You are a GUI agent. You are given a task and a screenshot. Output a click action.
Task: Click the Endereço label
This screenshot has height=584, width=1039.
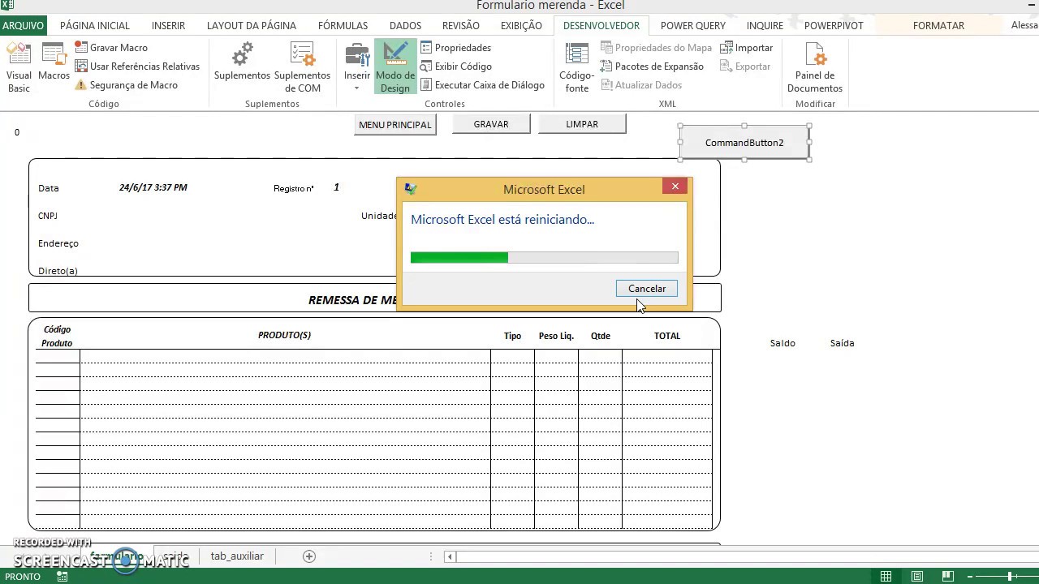pos(58,243)
